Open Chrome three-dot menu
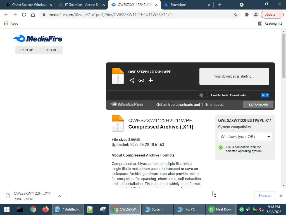 [x=280, y=15]
